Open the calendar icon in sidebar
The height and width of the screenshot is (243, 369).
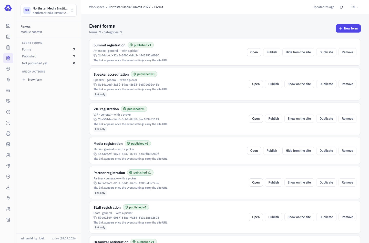[x=8, y=37]
